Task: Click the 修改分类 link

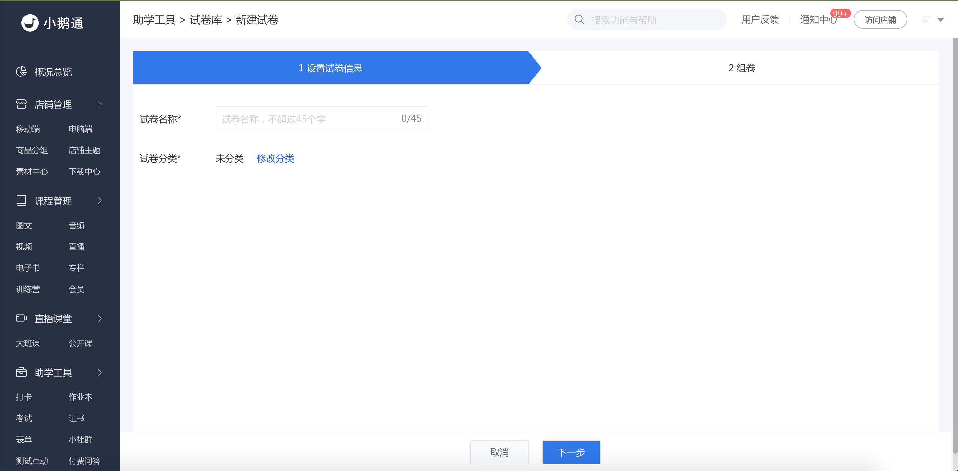Action: click(x=275, y=158)
